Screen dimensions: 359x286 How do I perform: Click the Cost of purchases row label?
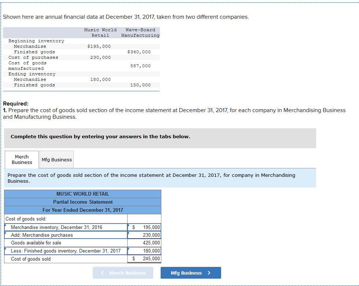click(33, 57)
